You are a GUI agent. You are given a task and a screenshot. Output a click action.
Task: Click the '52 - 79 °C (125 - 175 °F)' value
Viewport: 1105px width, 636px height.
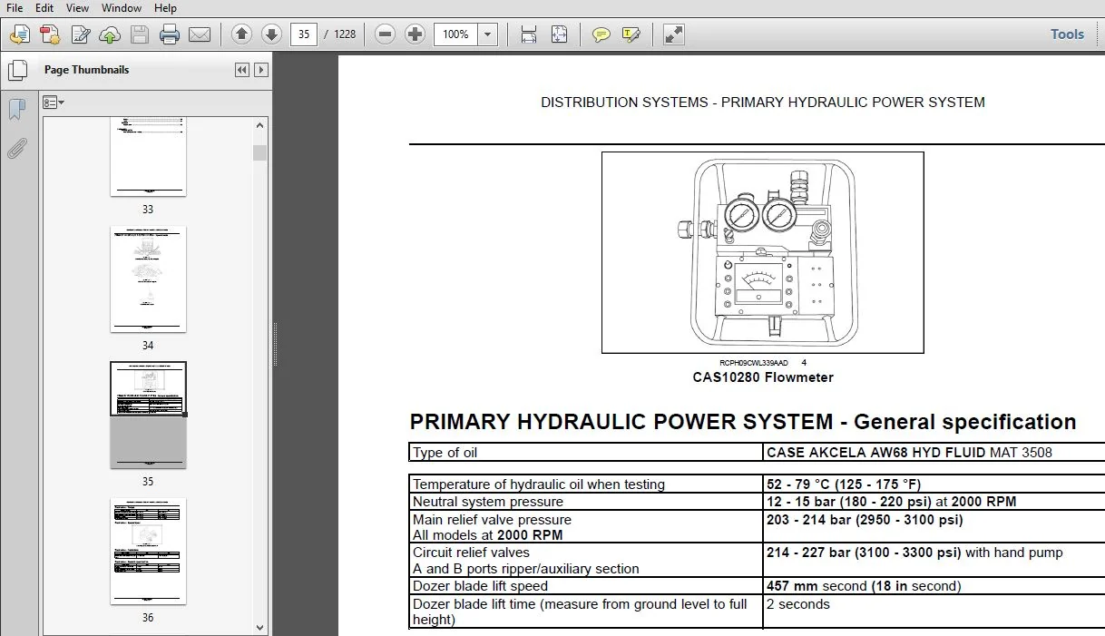click(x=844, y=484)
